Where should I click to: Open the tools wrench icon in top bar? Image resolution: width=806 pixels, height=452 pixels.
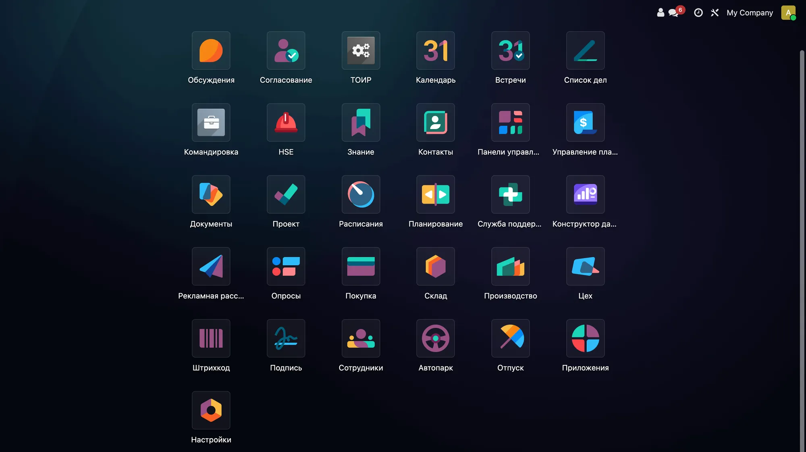[x=715, y=12]
